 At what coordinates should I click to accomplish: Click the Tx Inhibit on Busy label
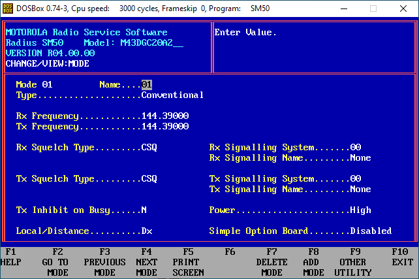[63, 210]
